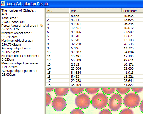Viewport: 143px width, 114px height.
Task: Select row 6 with area 0.120
Action: (94, 36)
